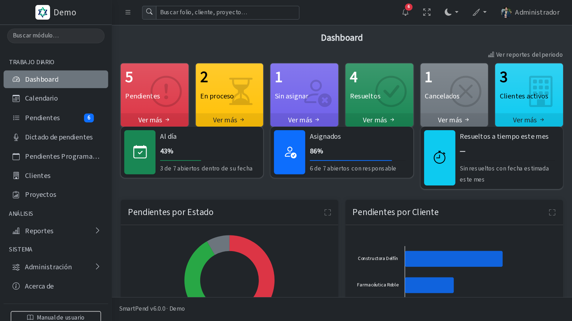Open the dark mode moon dropdown
Image resolution: width=572 pixels, height=321 pixels.
(452, 12)
